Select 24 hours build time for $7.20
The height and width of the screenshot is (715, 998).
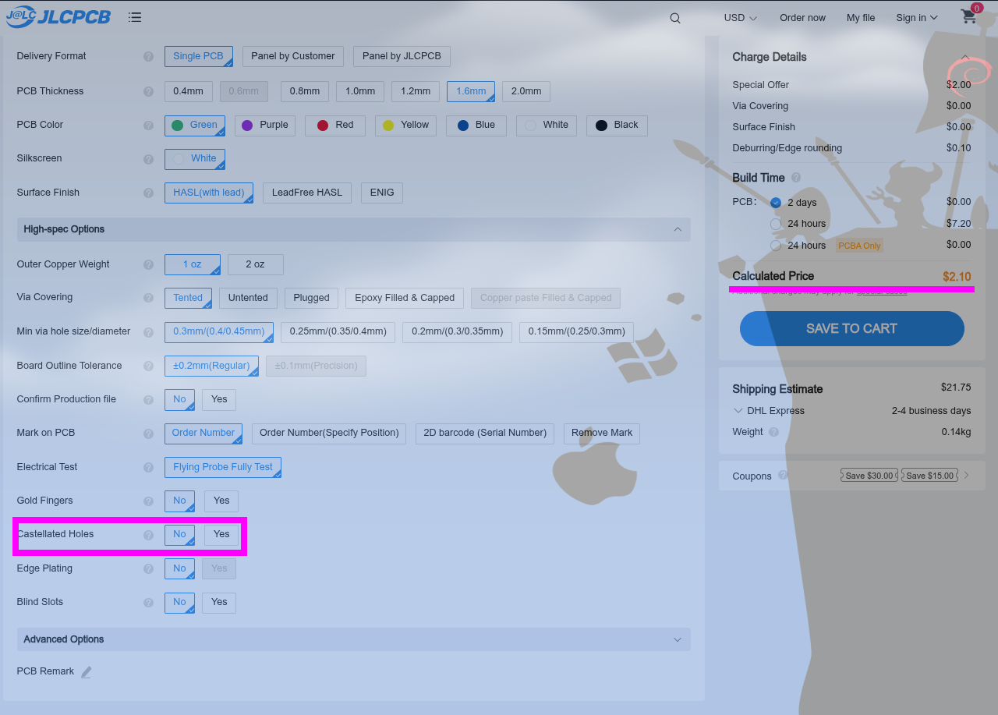click(776, 224)
